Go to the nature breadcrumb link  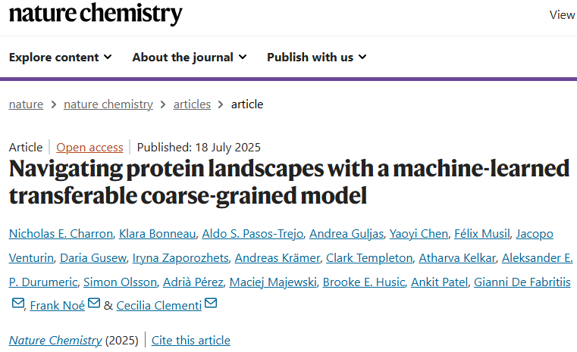[x=26, y=104]
